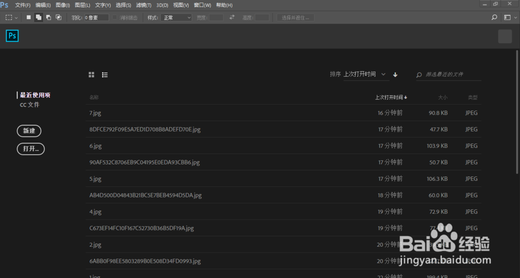Screen dimensions: 520x278
Task: Expand the tool preset picker arrow
Action: (x=17, y=18)
